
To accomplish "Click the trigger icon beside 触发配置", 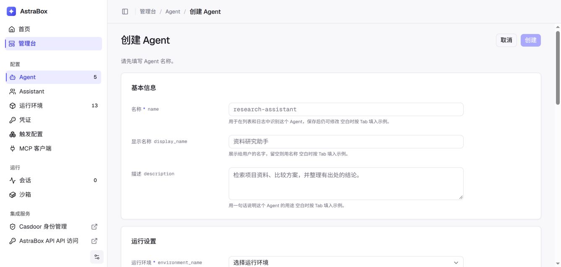I will 13,134.
